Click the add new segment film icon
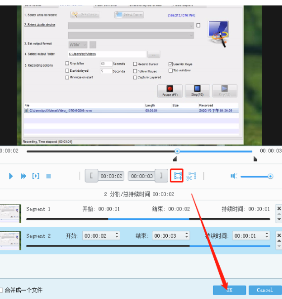 (x=178, y=176)
